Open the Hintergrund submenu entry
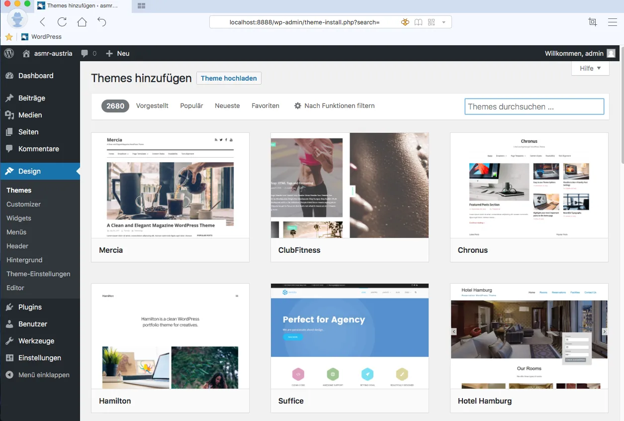Screen dimensions: 624x421 pos(24,260)
